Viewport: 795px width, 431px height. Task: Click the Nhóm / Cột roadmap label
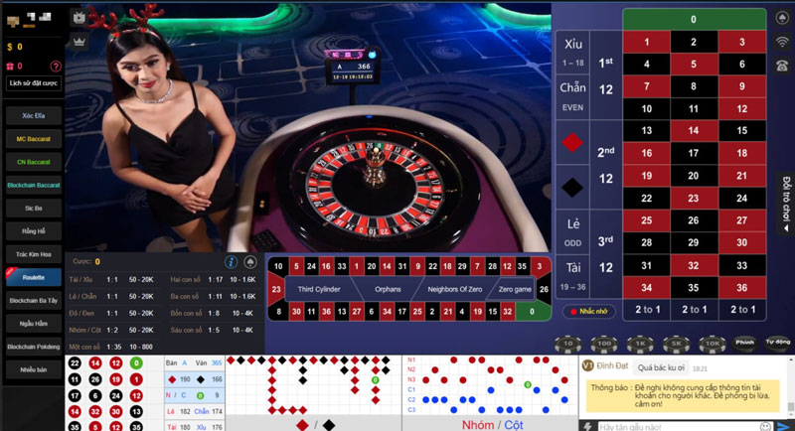pyautogui.click(x=492, y=424)
